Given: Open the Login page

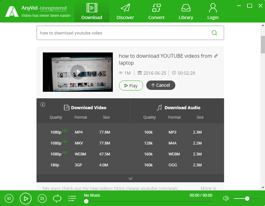Looking at the screenshot, I should coord(213,11).
